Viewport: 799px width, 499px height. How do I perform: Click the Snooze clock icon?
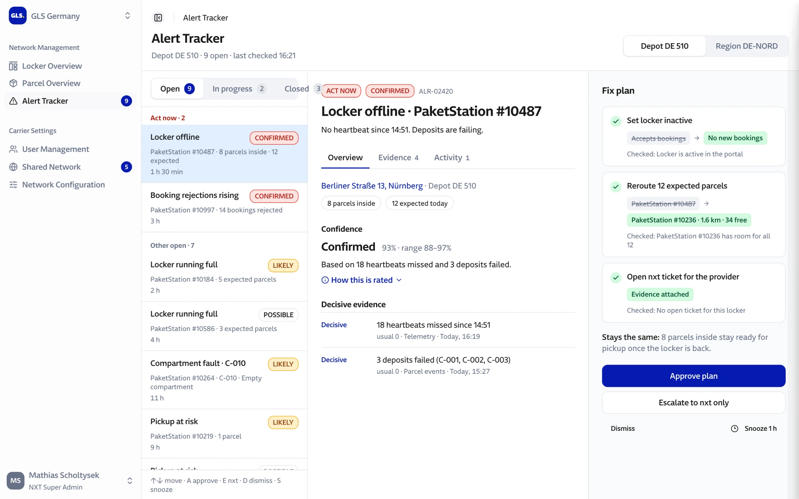(734, 428)
